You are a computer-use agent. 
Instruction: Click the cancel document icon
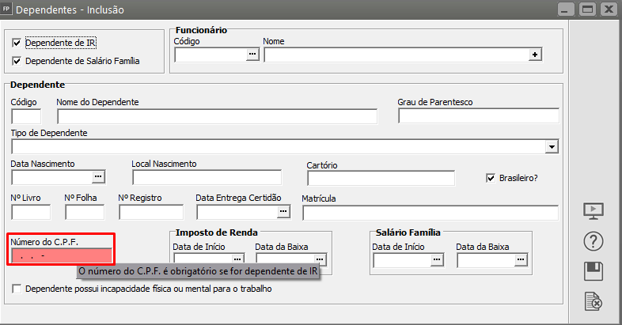(x=594, y=301)
